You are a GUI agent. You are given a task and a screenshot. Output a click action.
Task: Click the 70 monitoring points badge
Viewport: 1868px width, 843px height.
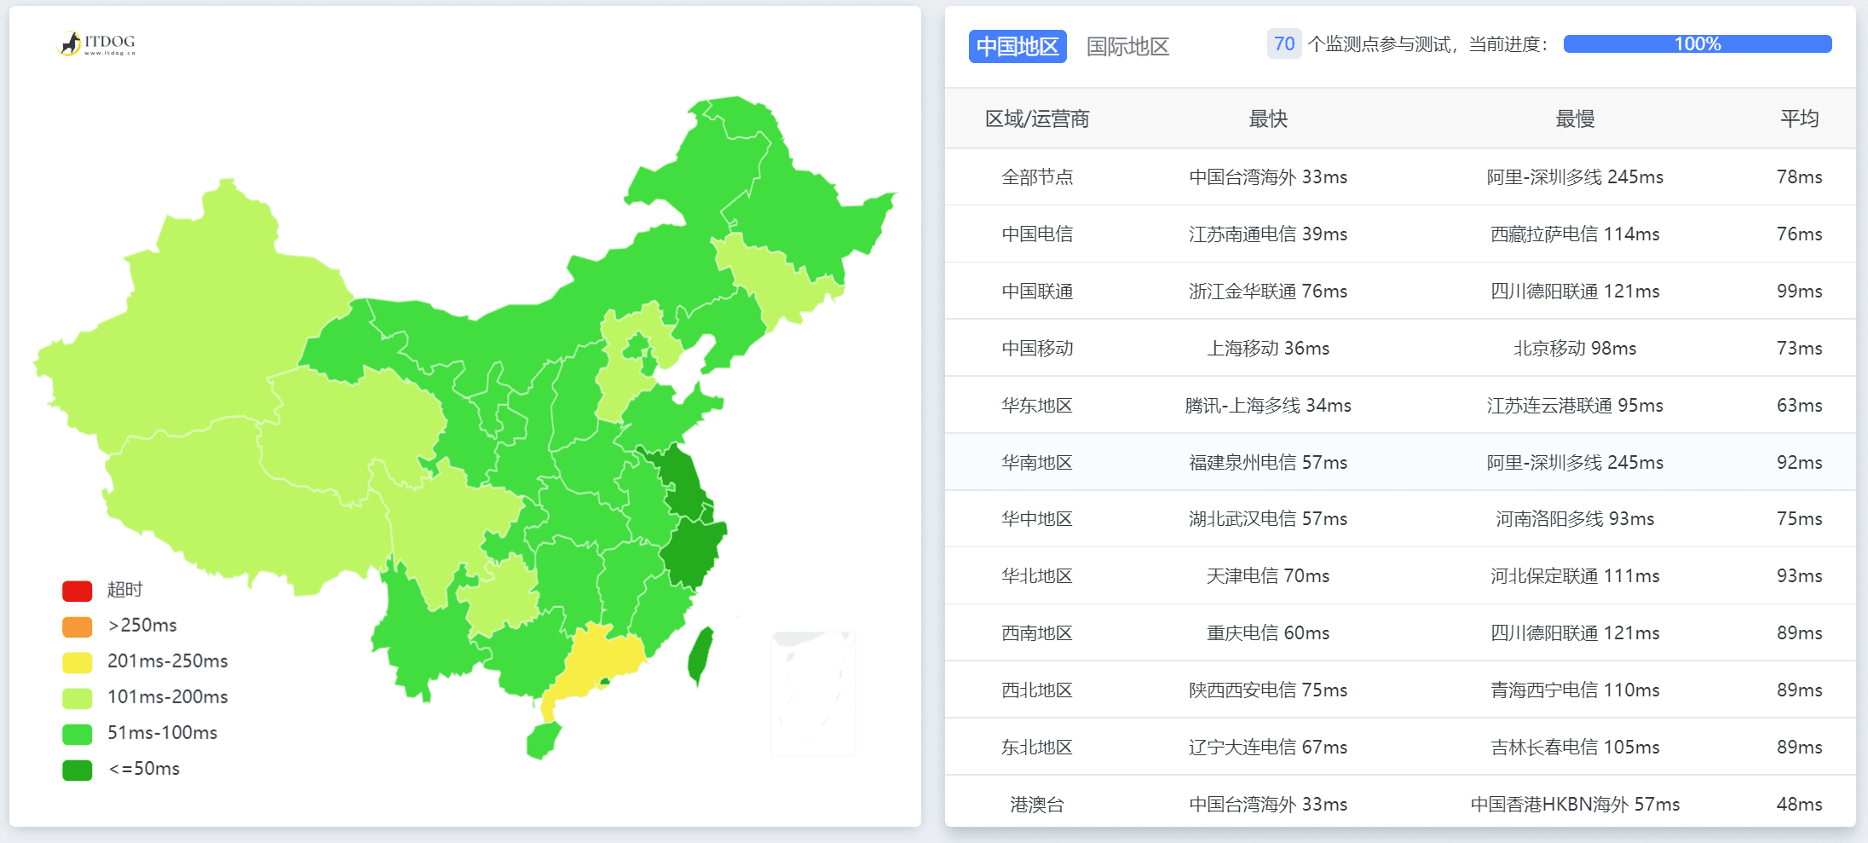(x=1283, y=44)
